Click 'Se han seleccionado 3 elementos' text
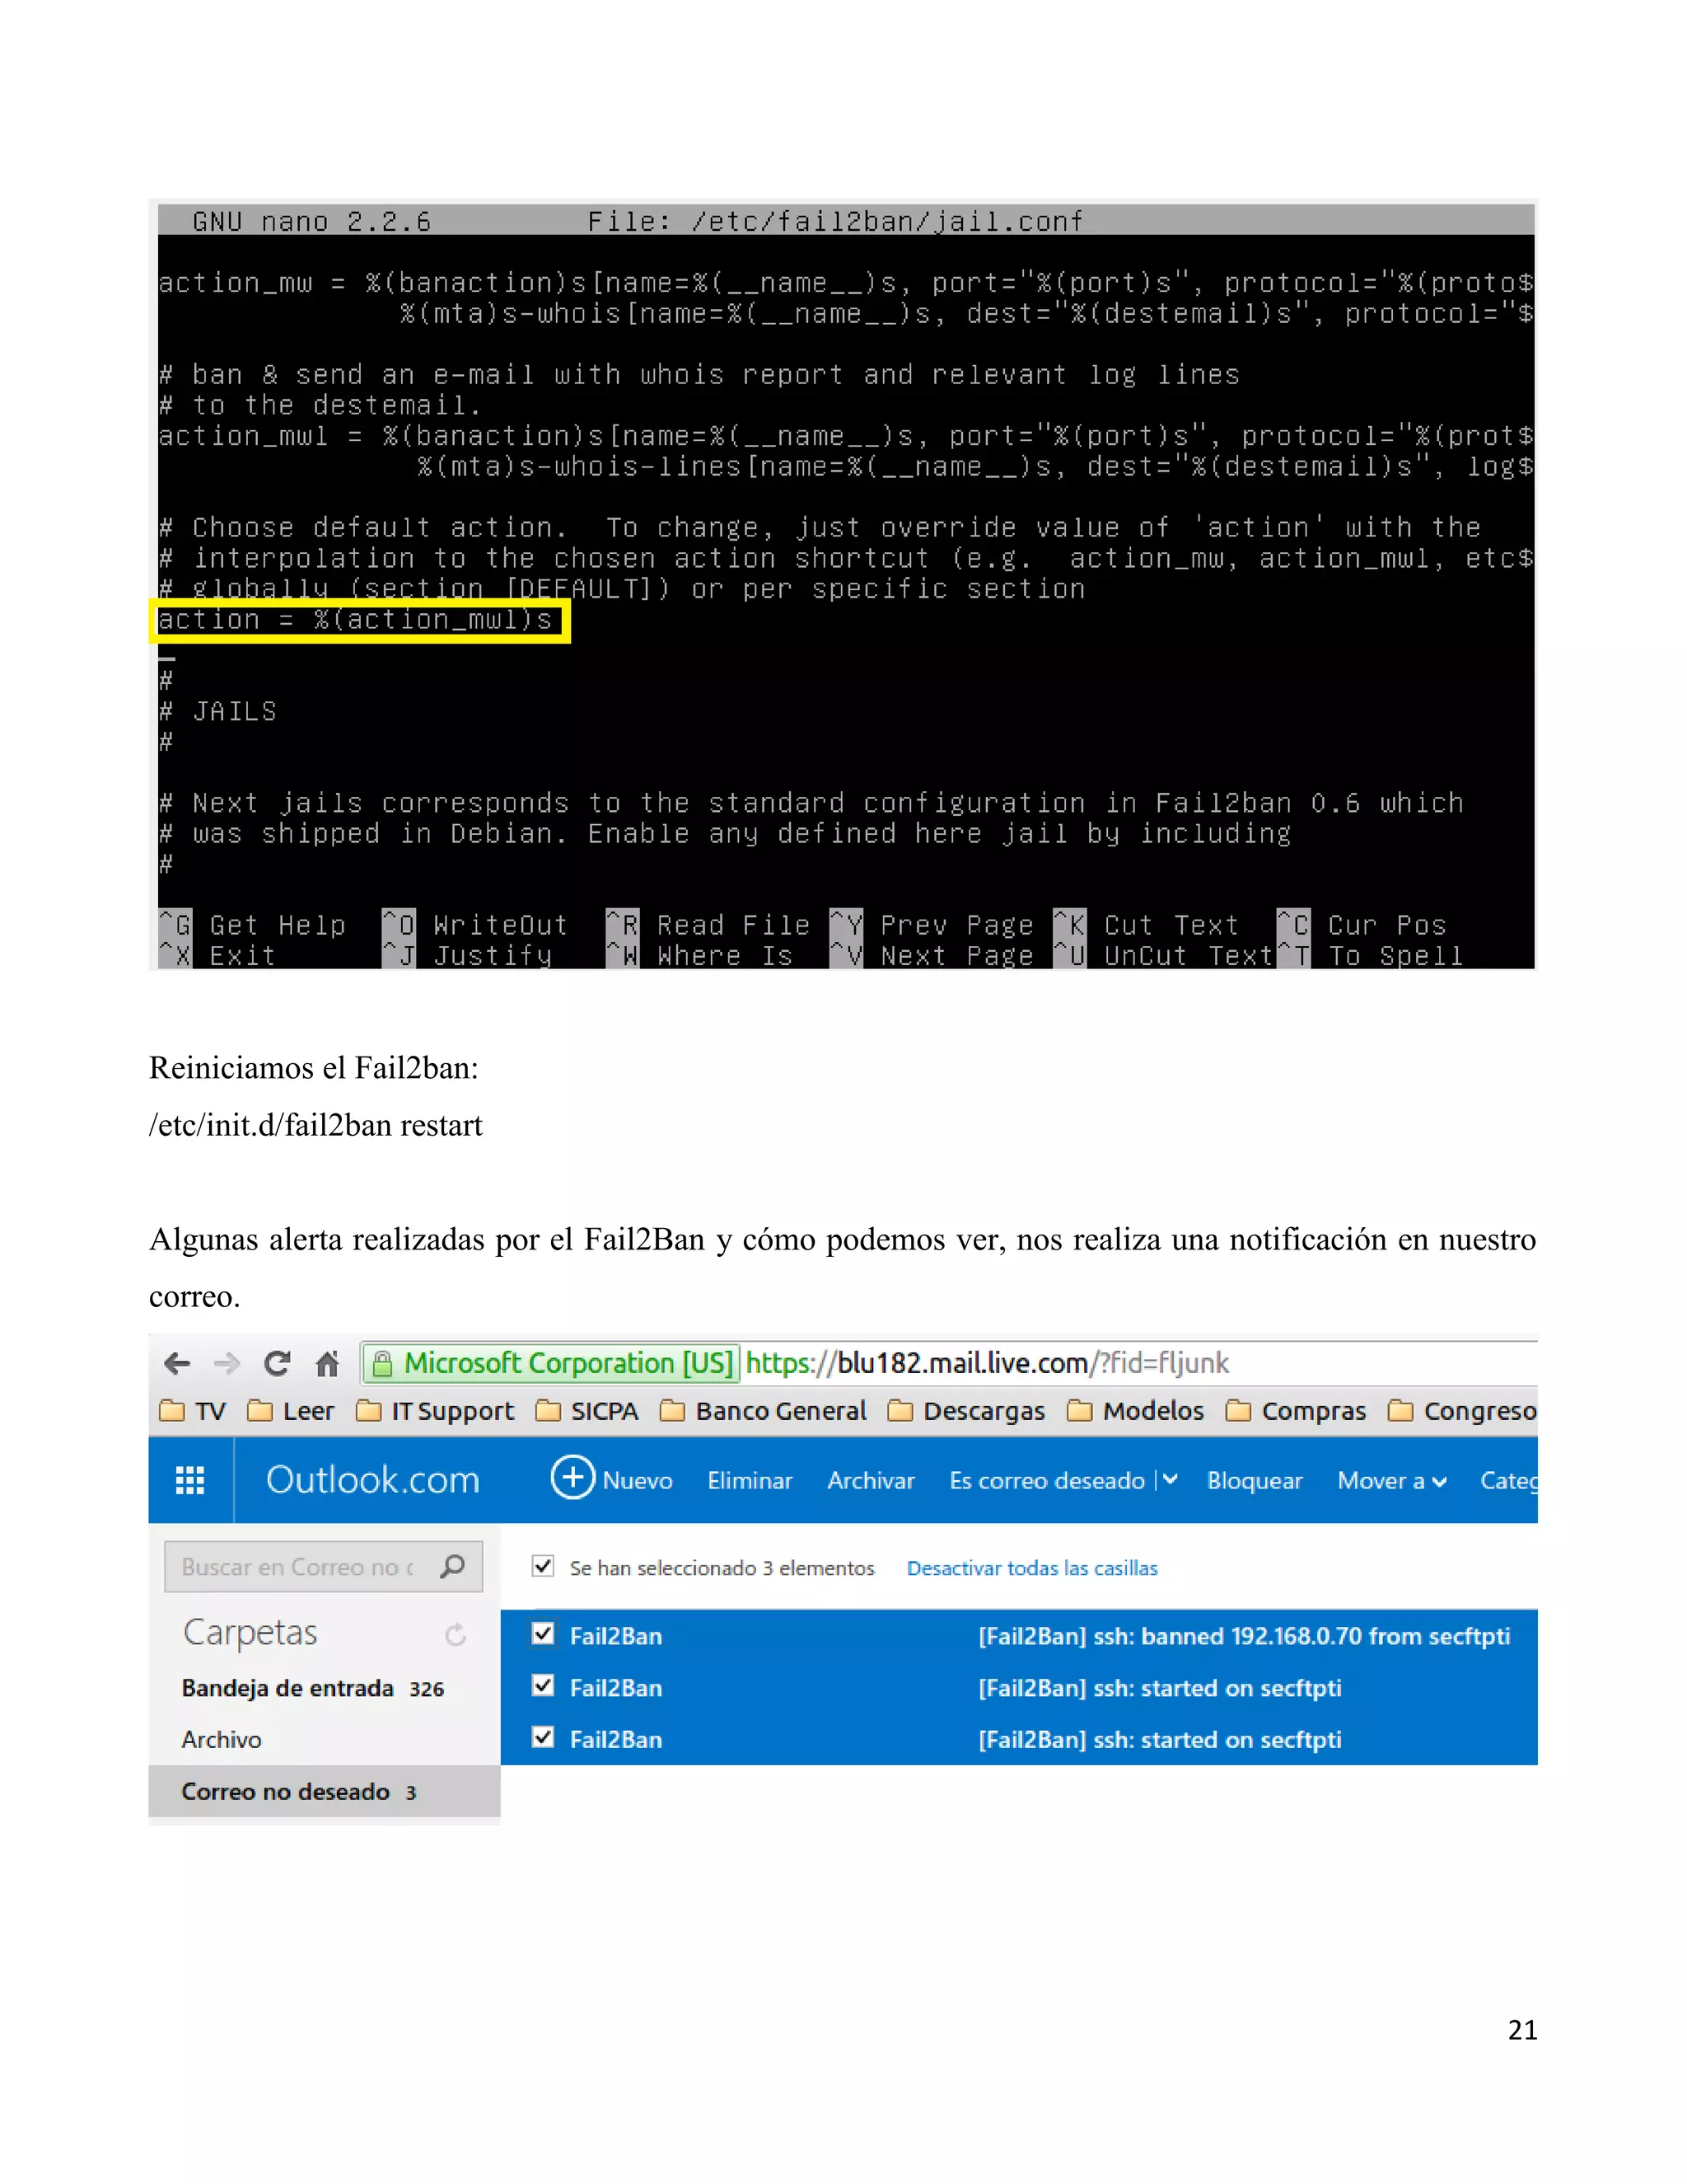Image resolution: width=1687 pixels, height=2184 pixels. 722,1568
